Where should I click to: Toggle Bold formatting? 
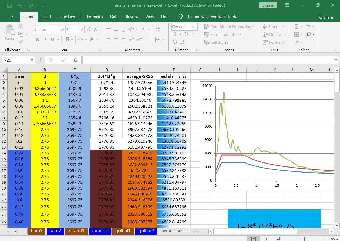pos(38,40)
